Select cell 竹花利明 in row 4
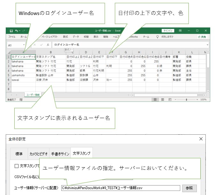Viewport: 215px width, 195px height. (x=99, y=71)
